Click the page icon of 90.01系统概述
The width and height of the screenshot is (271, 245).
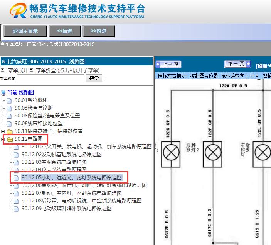9,100
